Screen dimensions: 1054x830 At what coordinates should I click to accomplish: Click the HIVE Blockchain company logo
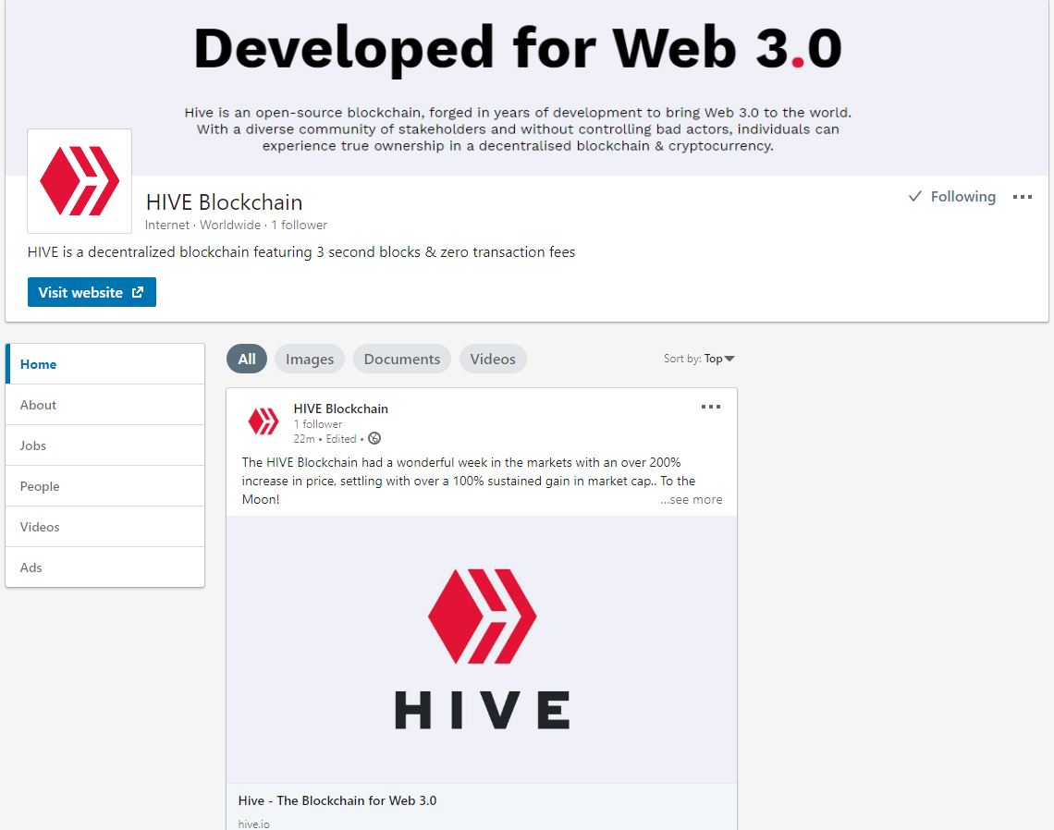point(80,181)
